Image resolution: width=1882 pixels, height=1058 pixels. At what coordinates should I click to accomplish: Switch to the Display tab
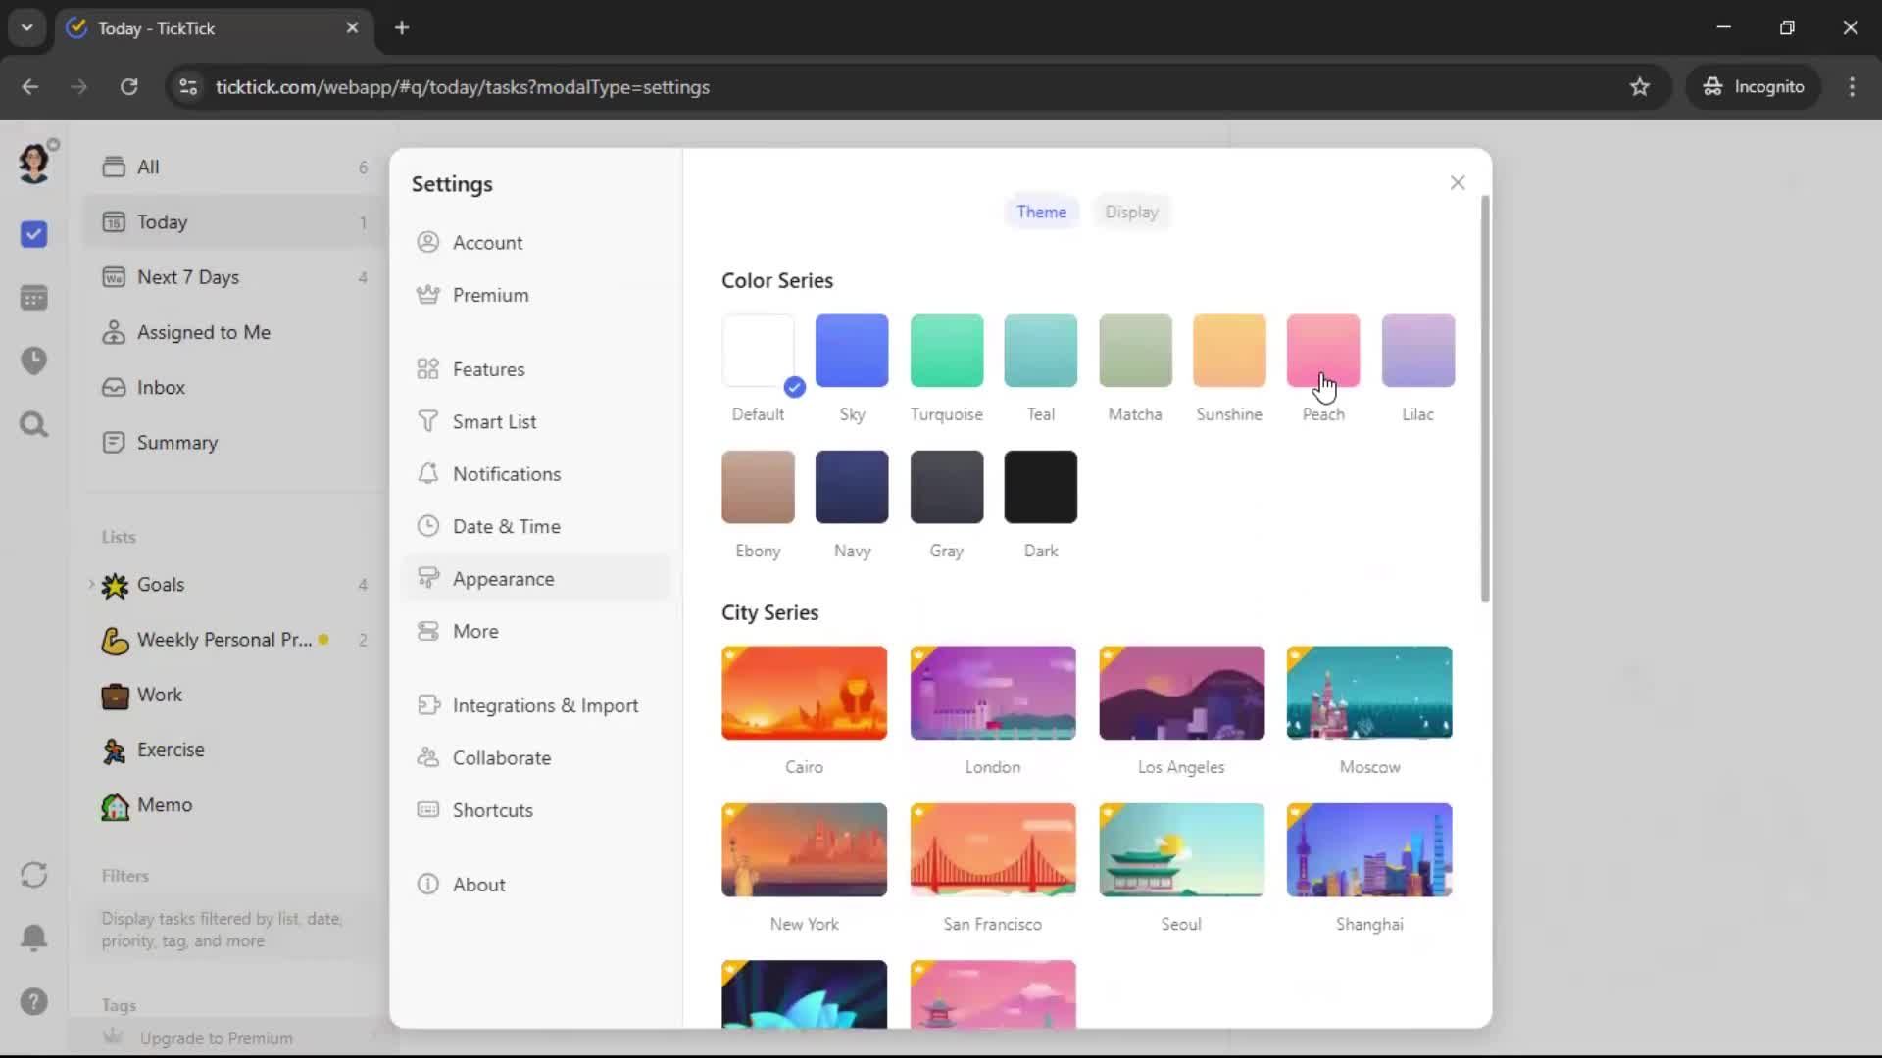(x=1131, y=212)
